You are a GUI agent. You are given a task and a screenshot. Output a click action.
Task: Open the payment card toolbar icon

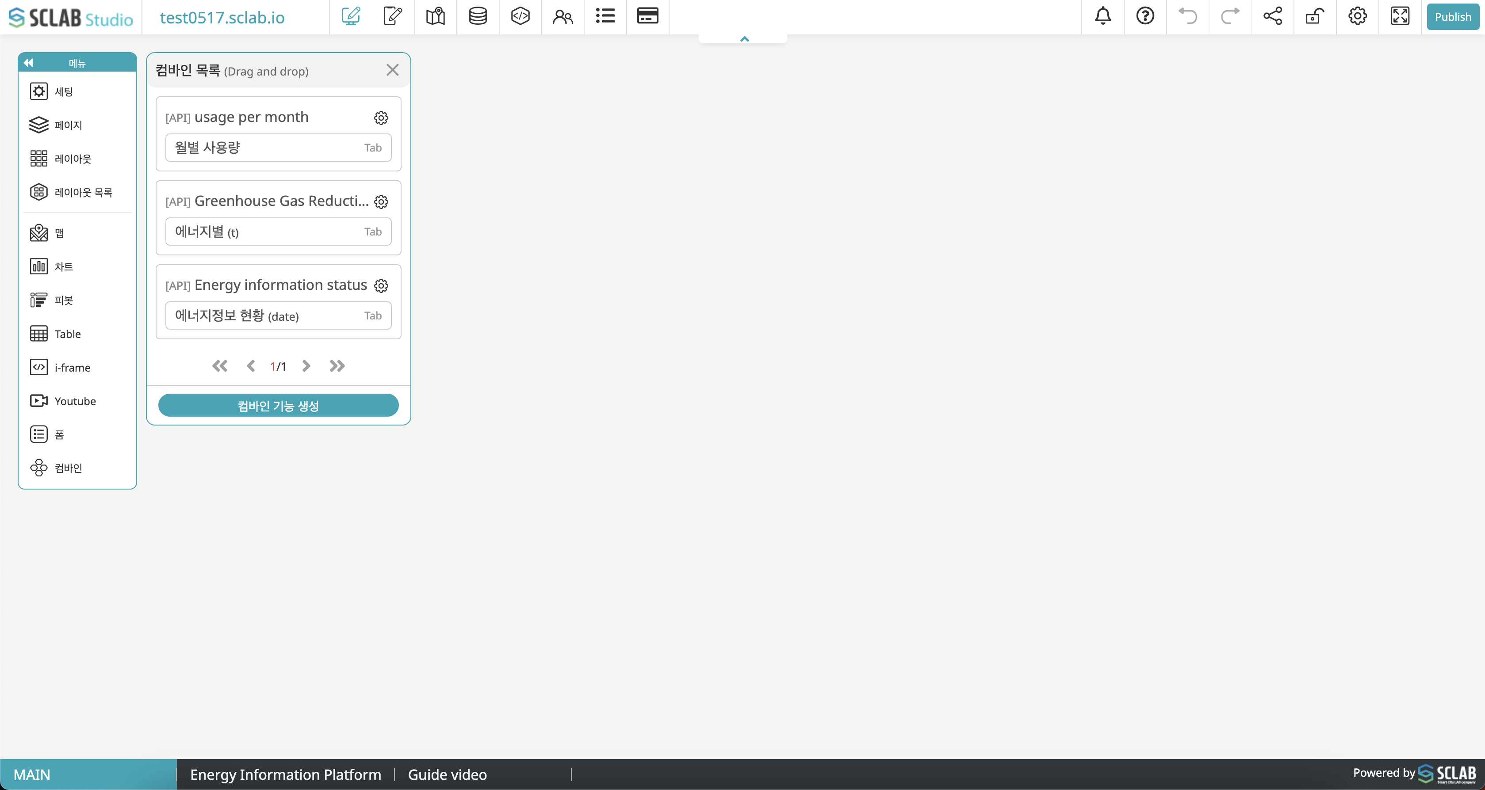(647, 16)
